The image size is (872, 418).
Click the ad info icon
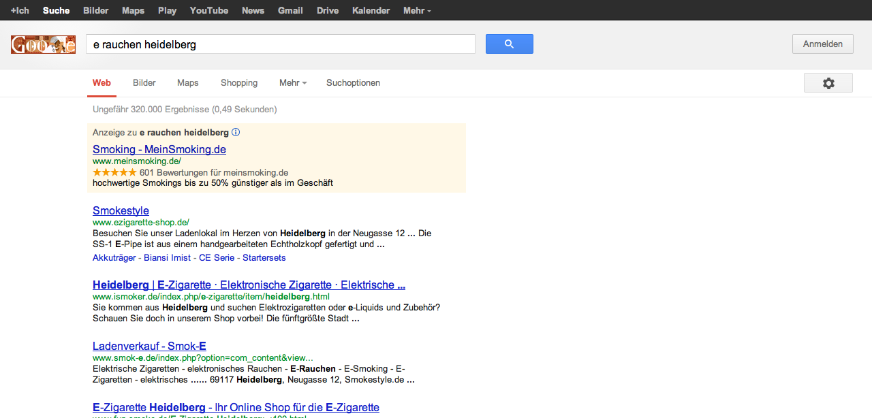pos(236,132)
